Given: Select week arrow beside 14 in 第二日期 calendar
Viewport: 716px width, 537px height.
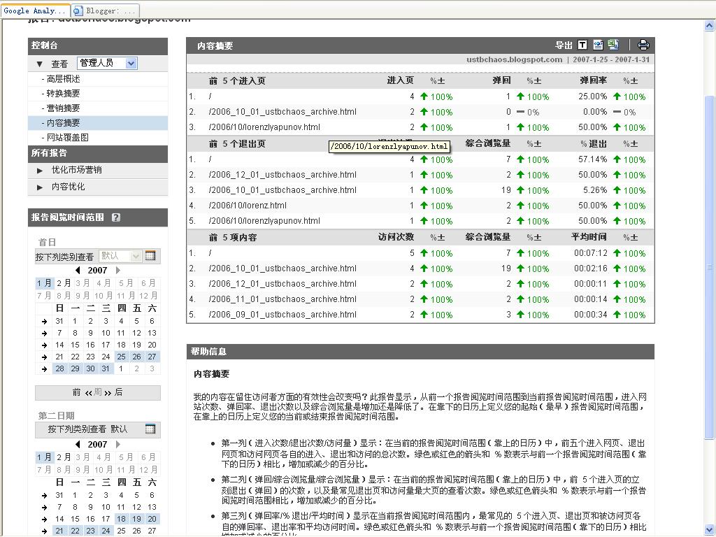Looking at the screenshot, I should 44,520.
